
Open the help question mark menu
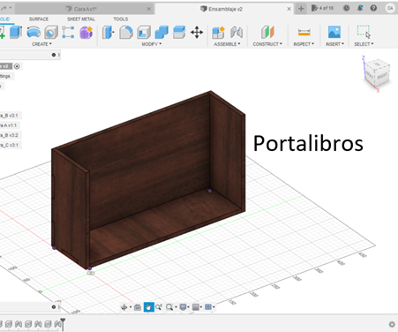coord(373,8)
